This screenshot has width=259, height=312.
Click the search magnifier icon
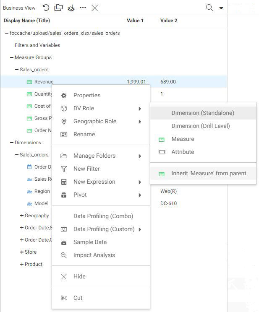(209, 8)
